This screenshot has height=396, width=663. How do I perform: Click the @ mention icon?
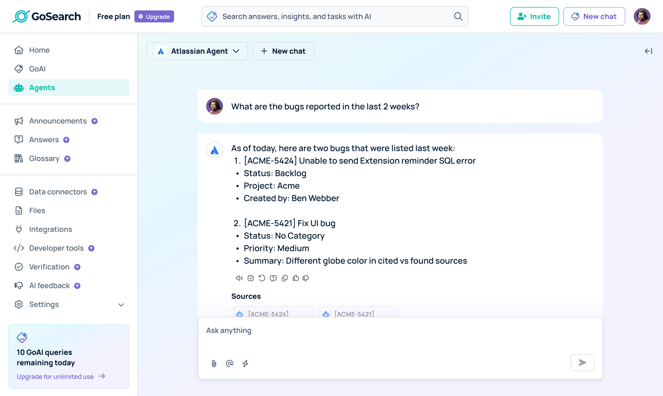[x=230, y=363]
